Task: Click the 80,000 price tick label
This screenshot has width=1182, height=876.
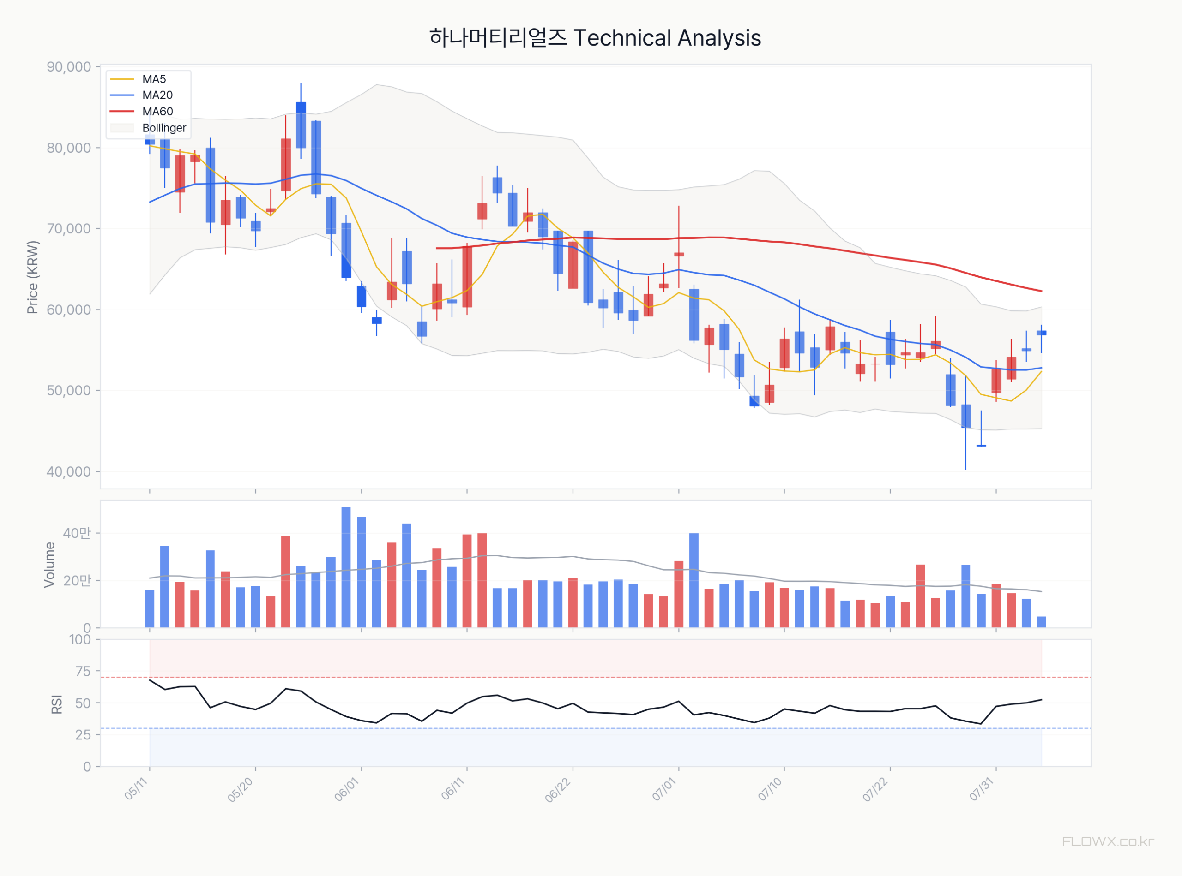Action: coord(68,148)
